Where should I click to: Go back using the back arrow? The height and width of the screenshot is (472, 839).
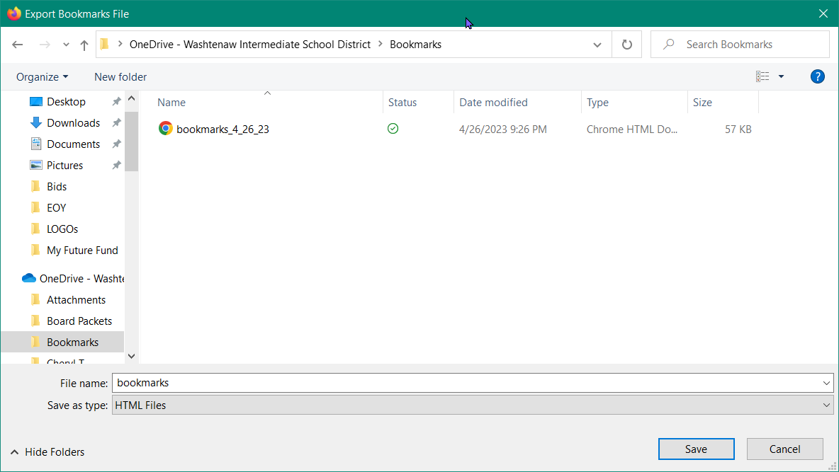coord(18,45)
